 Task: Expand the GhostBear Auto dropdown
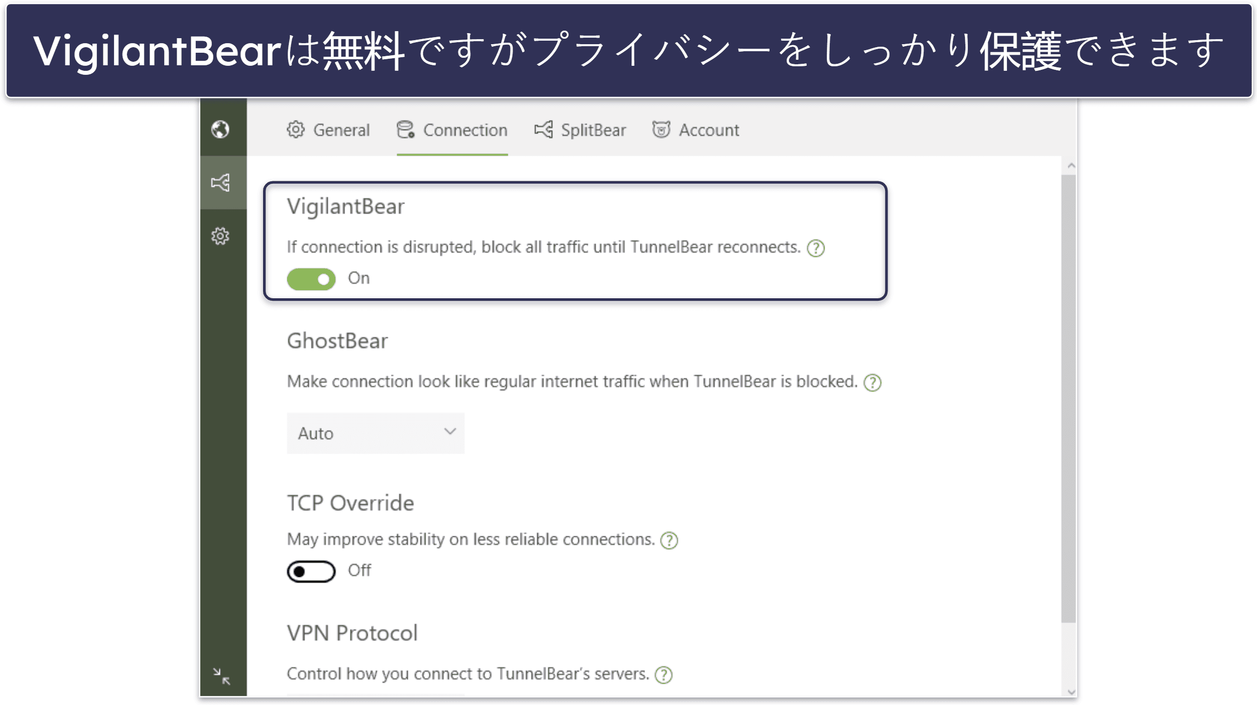[375, 433]
